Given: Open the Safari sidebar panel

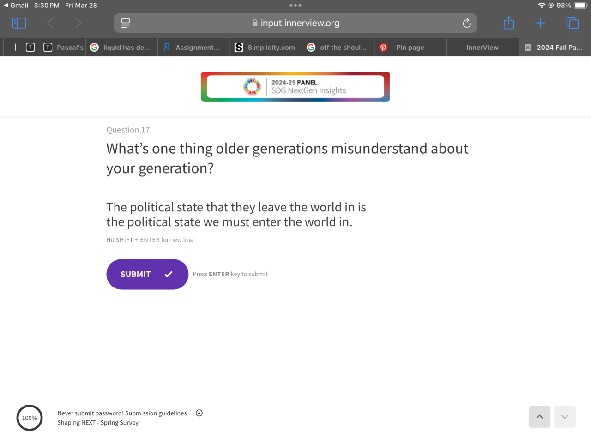Looking at the screenshot, I should tap(19, 23).
